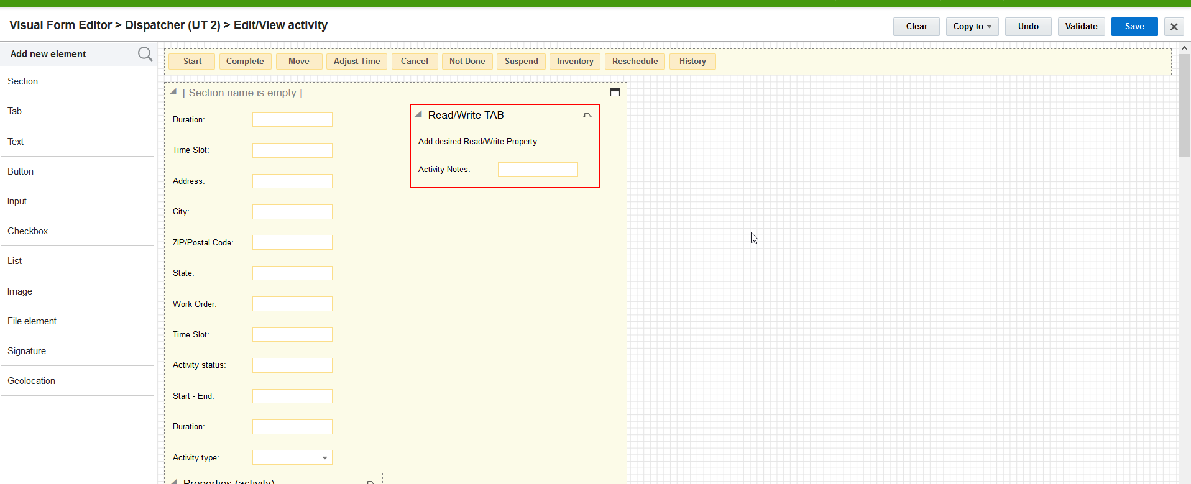Click the tab shape icon in Read/Write TAB header
The height and width of the screenshot is (484, 1191).
[x=587, y=115]
